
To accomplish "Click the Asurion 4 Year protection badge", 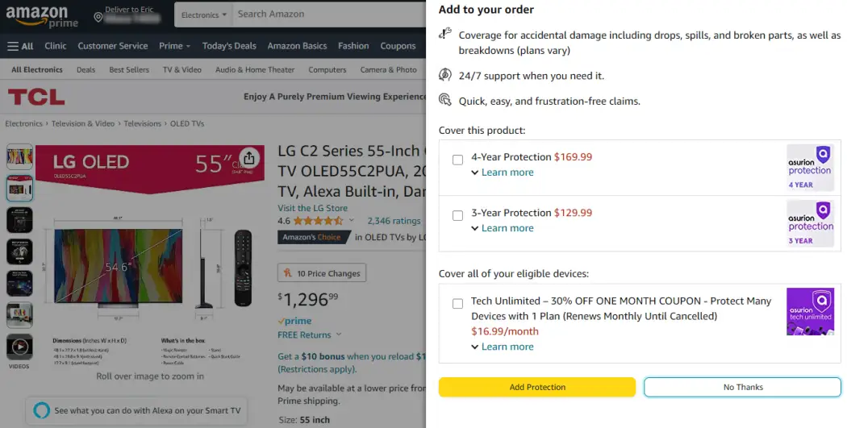I will [810, 167].
